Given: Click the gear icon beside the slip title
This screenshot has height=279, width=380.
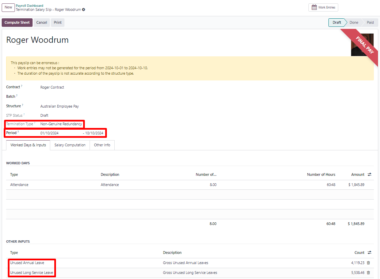Looking at the screenshot, I should tap(83, 10).
